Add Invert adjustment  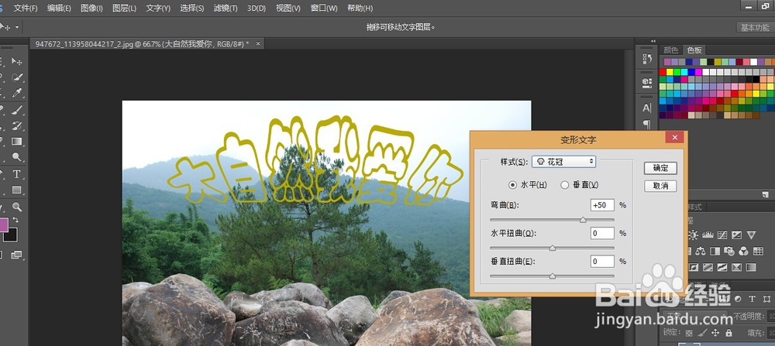coord(693,268)
